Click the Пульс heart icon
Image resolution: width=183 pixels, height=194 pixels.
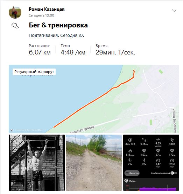click(x=126, y=181)
